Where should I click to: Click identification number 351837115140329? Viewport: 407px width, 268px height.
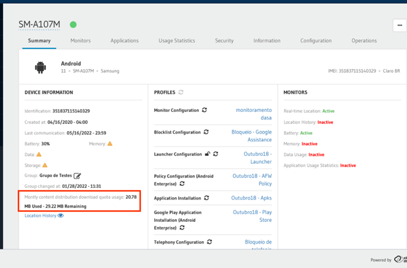pyautogui.click(x=71, y=111)
